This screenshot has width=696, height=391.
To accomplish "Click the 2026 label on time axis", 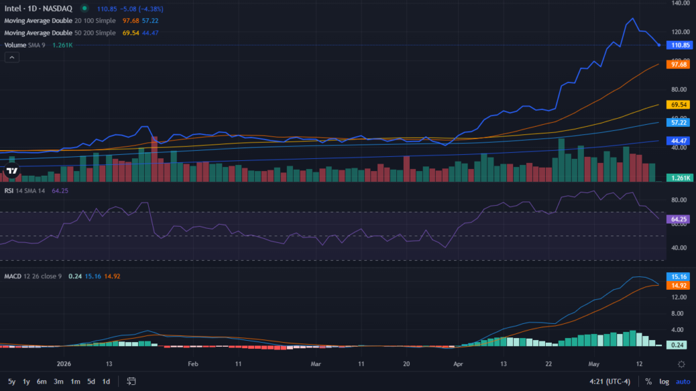I will click(x=64, y=364).
